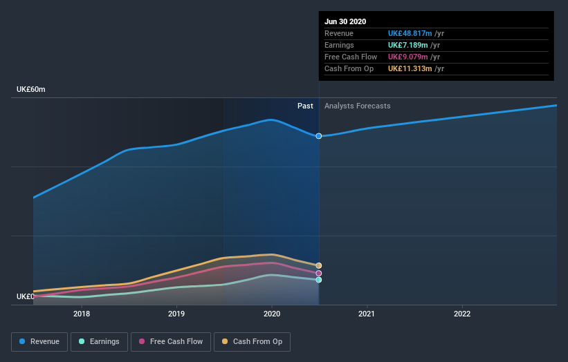Click the 2019 x-axis label
568x362 pixels.
click(x=176, y=314)
